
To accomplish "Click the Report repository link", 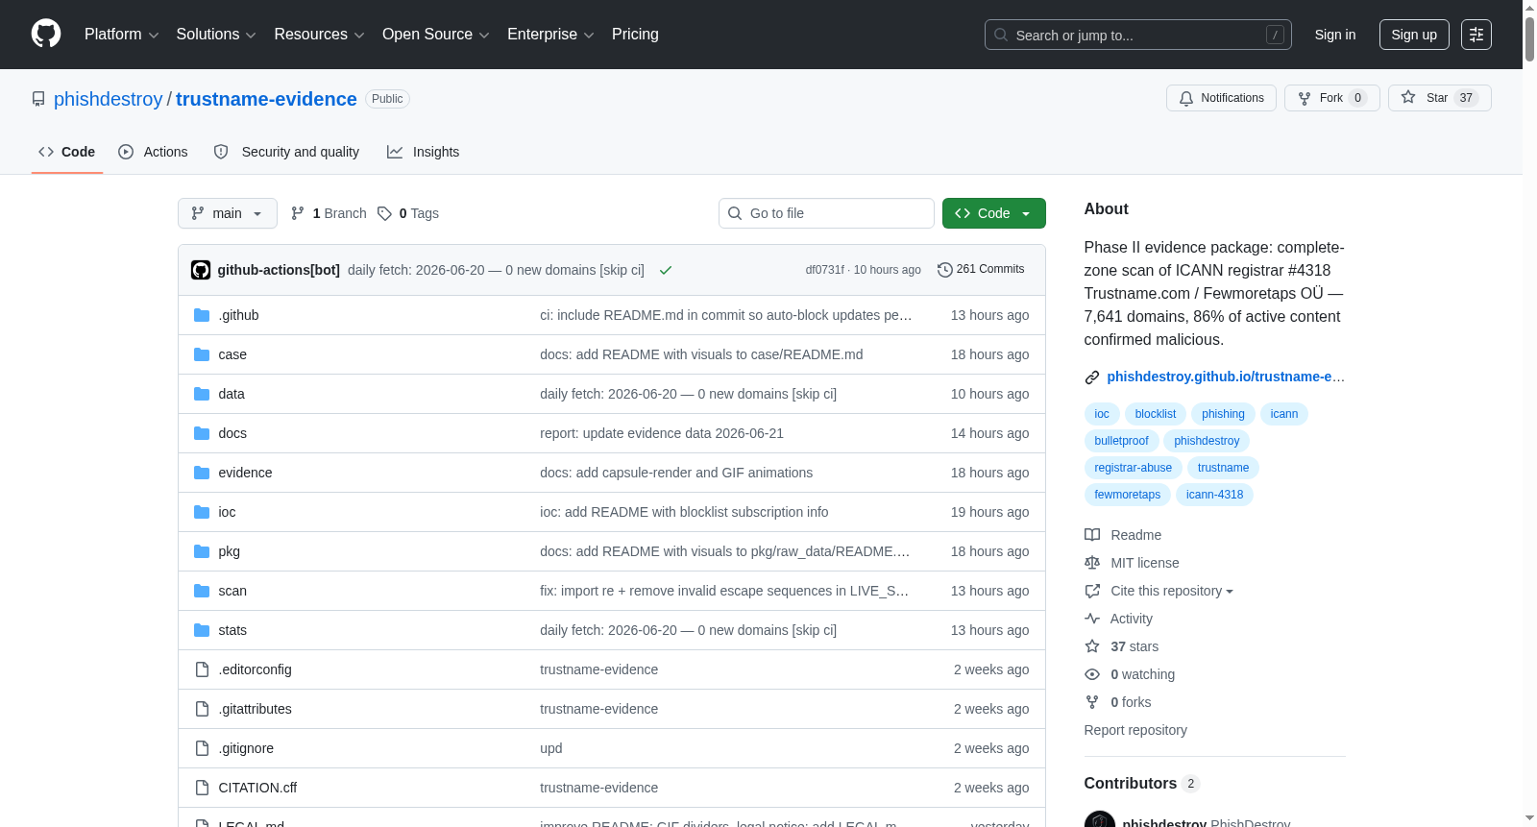I will (x=1135, y=730).
